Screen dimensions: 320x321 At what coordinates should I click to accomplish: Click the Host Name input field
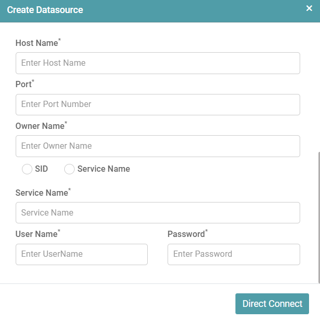[158, 63]
